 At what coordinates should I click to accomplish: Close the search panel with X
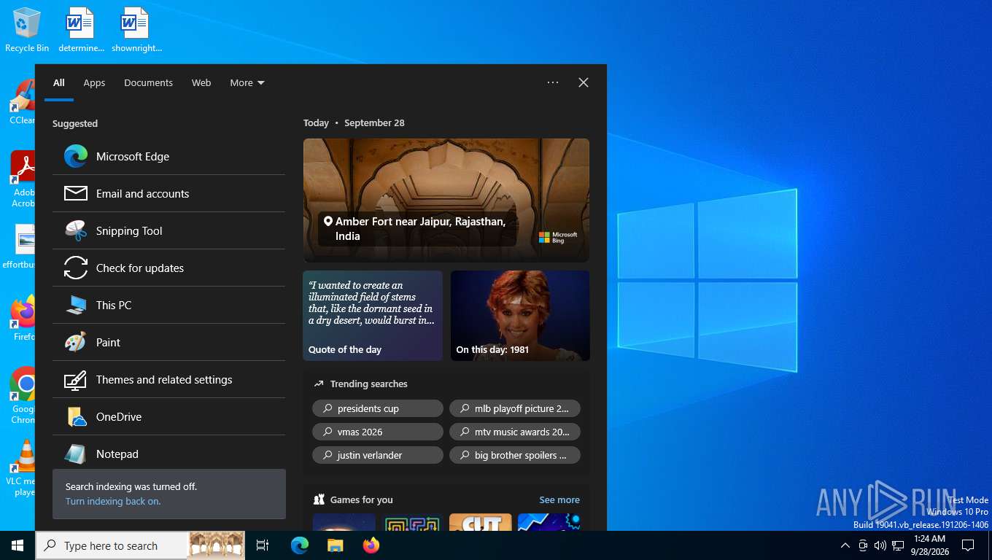[x=584, y=82]
